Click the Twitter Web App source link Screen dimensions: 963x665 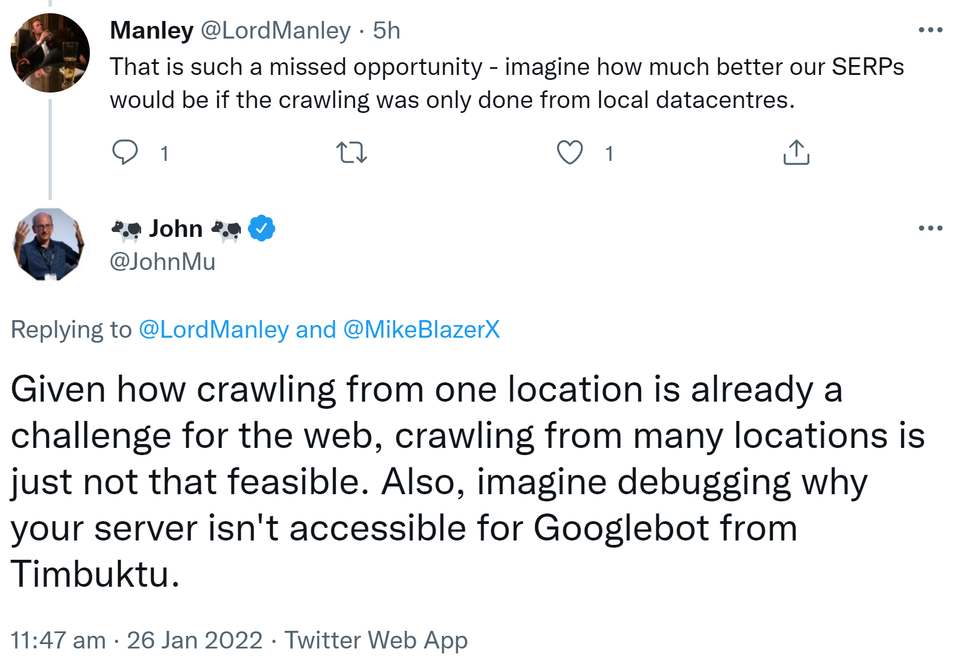(x=375, y=640)
